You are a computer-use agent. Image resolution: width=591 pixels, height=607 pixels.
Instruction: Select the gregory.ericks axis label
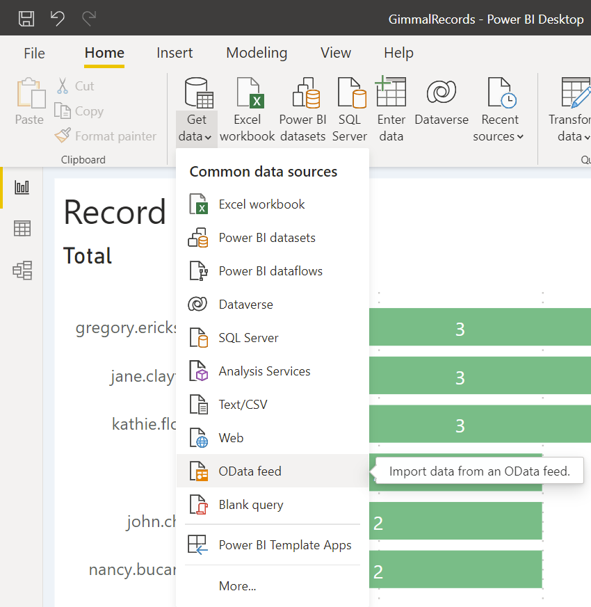[126, 328]
